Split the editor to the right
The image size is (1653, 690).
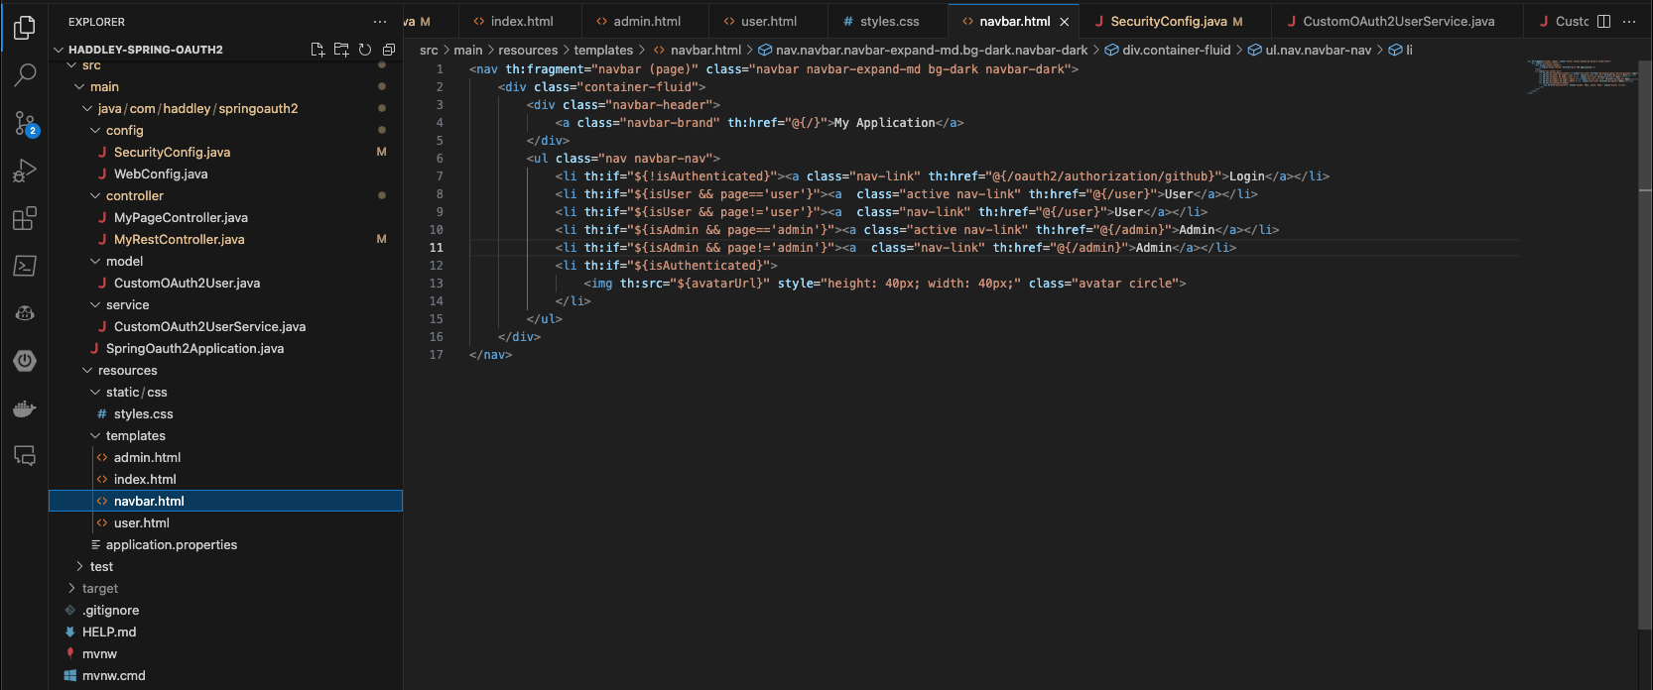pyautogui.click(x=1603, y=21)
